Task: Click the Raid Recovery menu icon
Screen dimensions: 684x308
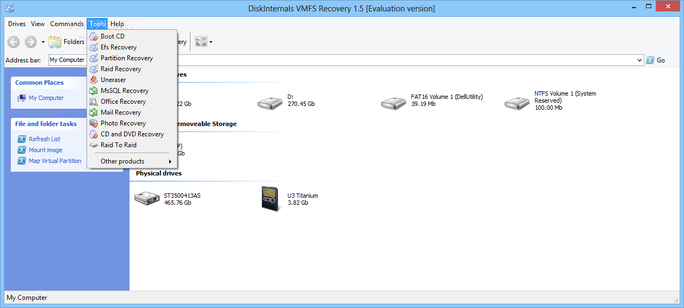Action: (93, 69)
